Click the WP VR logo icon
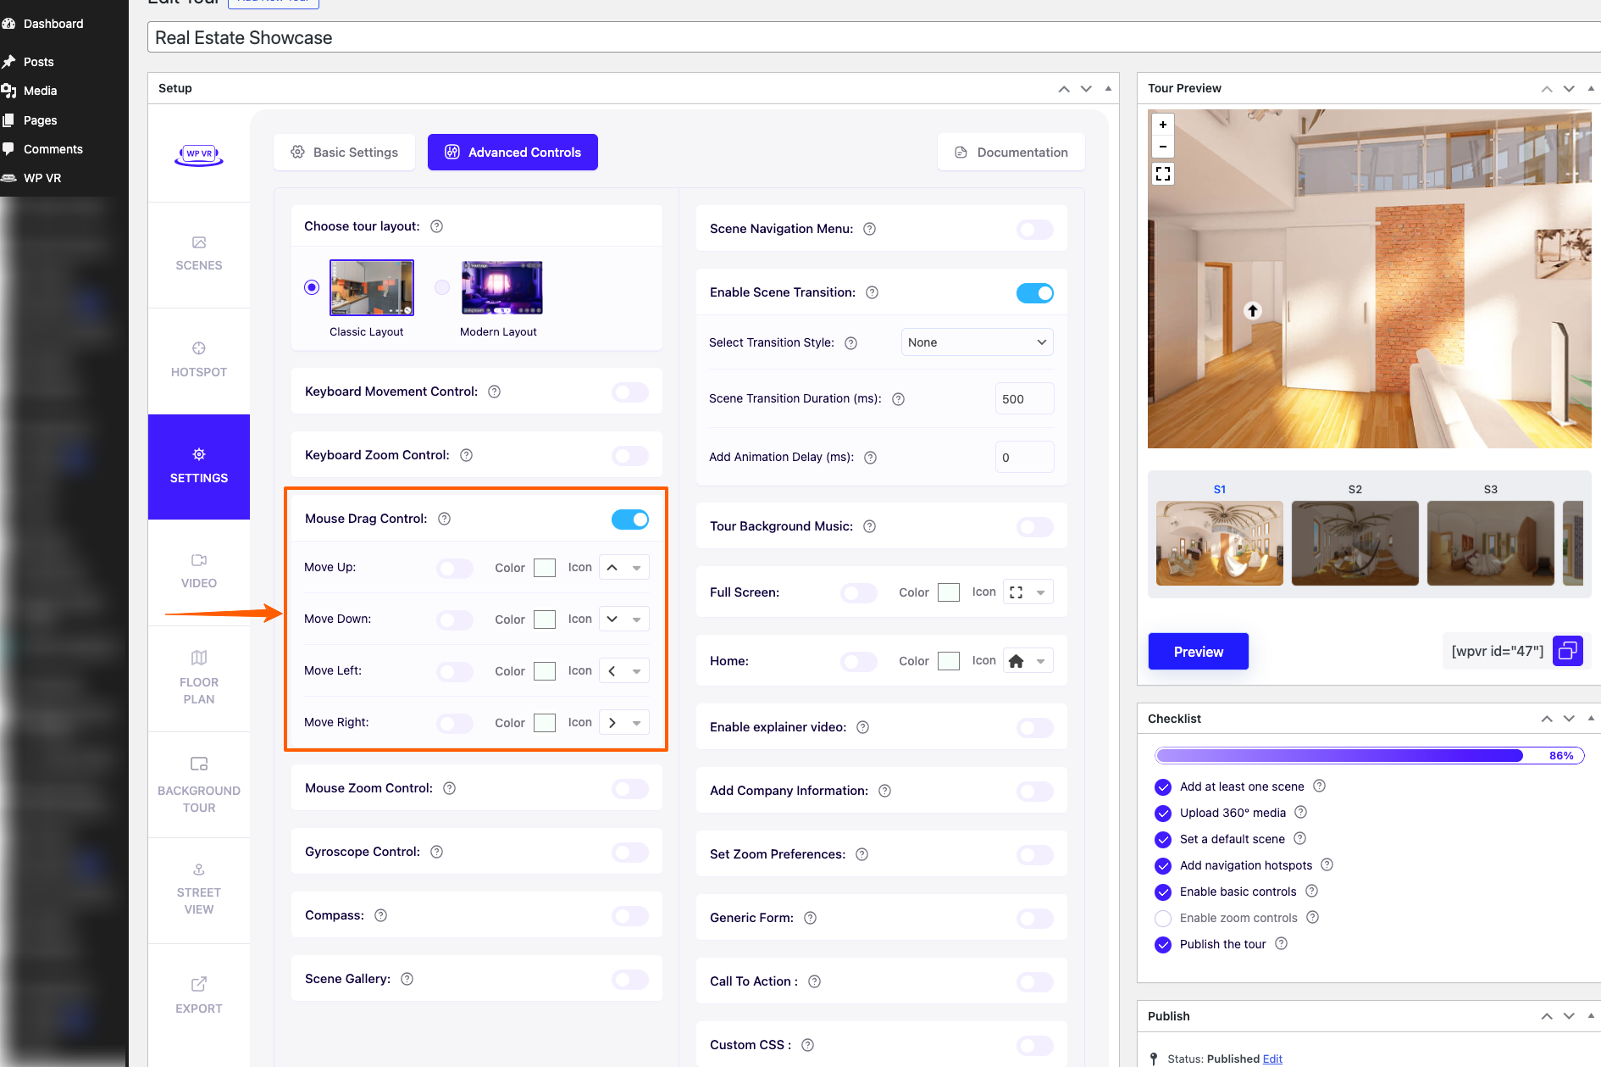The width and height of the screenshot is (1601, 1067). [199, 154]
